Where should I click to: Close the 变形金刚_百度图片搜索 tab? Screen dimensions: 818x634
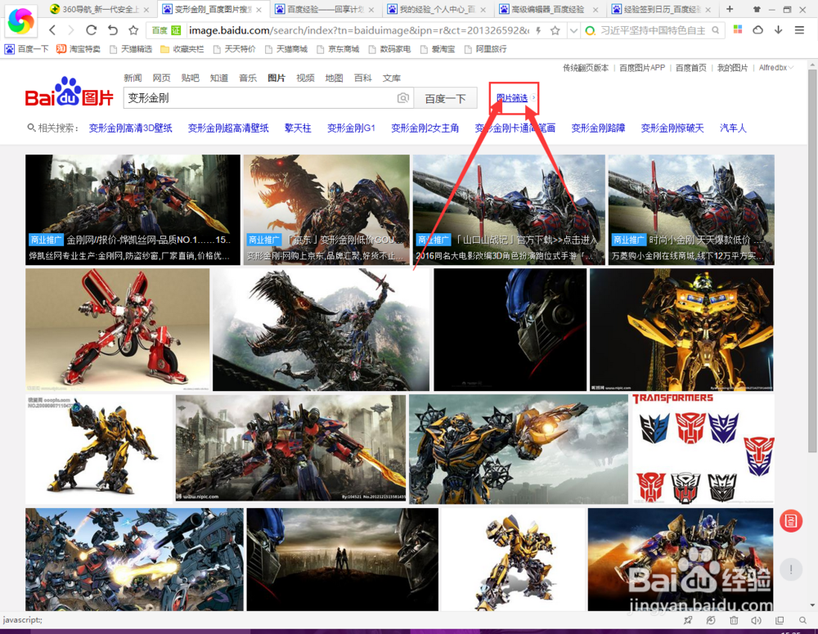coord(258,10)
